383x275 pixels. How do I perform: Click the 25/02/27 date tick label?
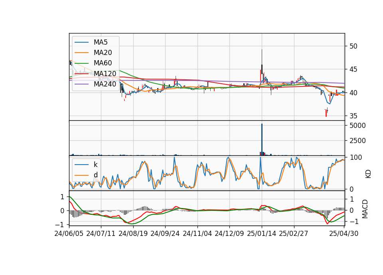(294, 234)
